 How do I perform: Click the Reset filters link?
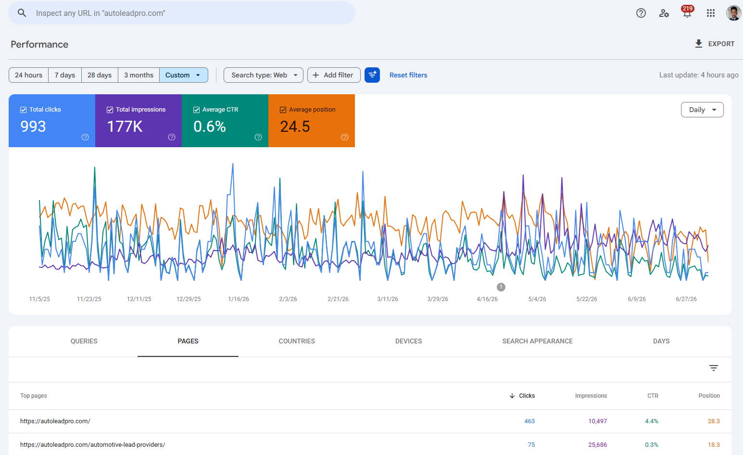[x=408, y=75]
